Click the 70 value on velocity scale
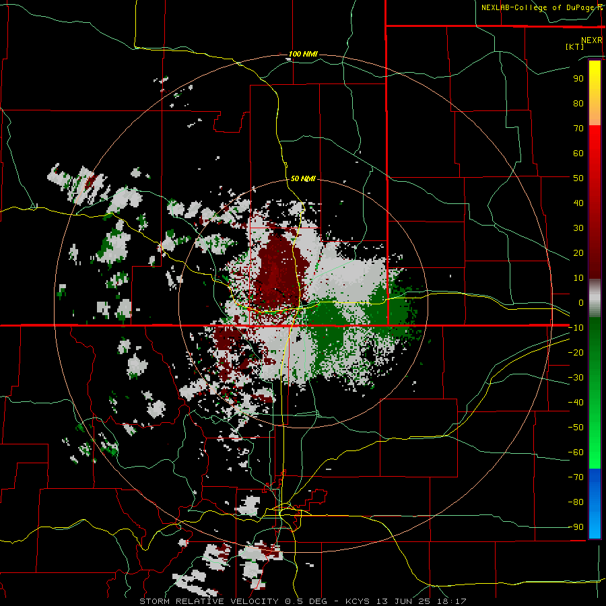The width and height of the screenshot is (606, 606). (578, 129)
